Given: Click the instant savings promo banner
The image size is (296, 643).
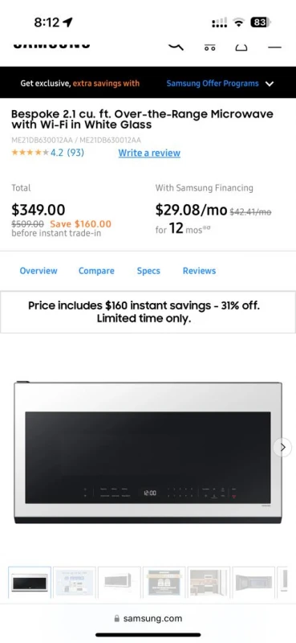Looking at the screenshot, I should 148,312.
